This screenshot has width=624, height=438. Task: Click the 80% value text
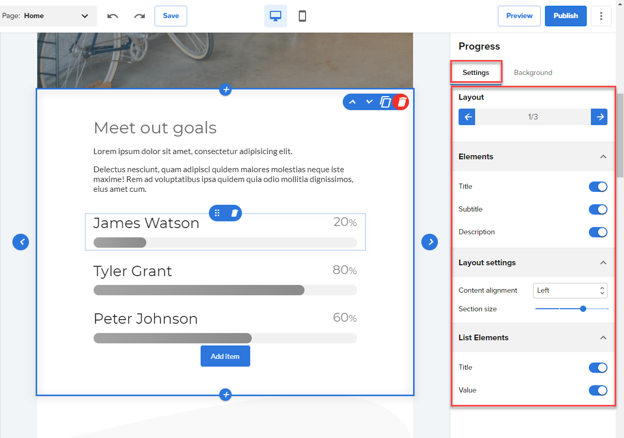345,270
